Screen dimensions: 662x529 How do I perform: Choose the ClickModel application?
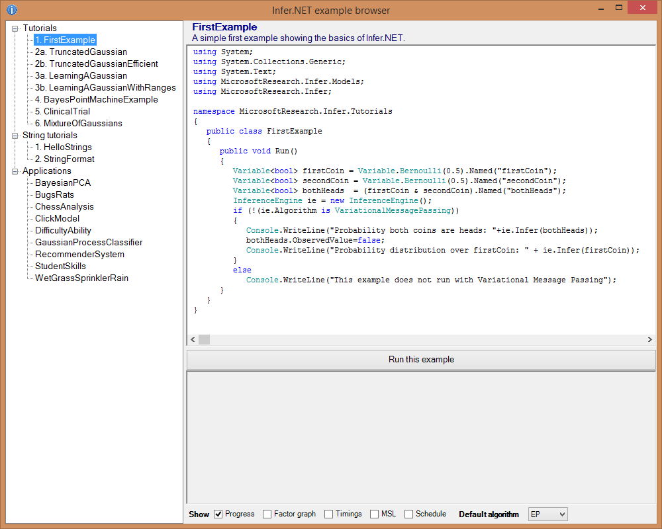tap(57, 218)
